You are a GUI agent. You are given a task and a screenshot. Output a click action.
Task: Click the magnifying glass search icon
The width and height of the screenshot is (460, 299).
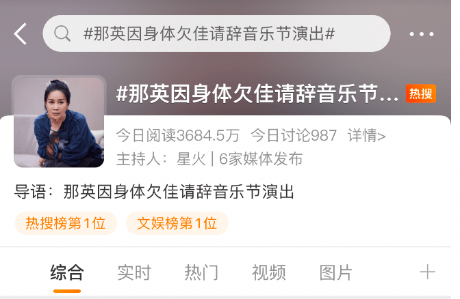[x=62, y=33]
